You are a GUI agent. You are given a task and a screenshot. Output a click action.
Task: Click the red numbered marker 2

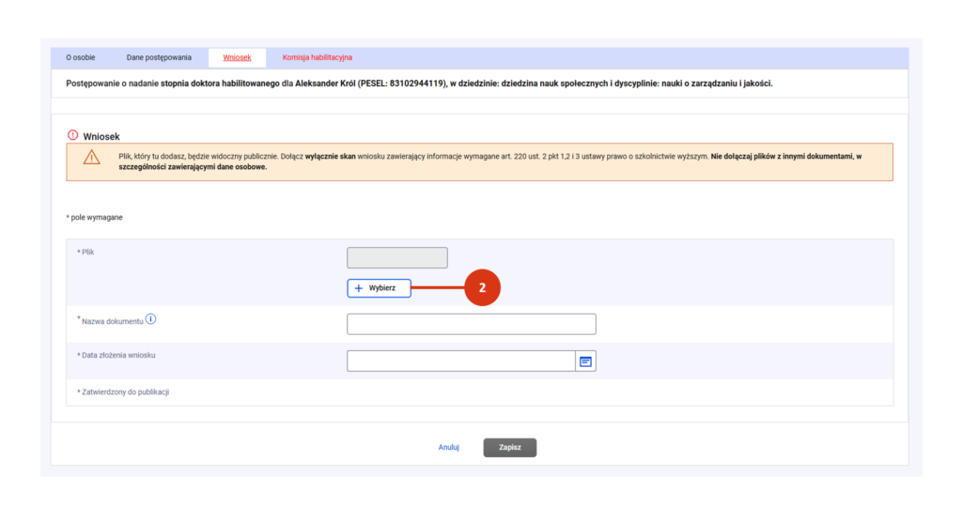(x=482, y=288)
